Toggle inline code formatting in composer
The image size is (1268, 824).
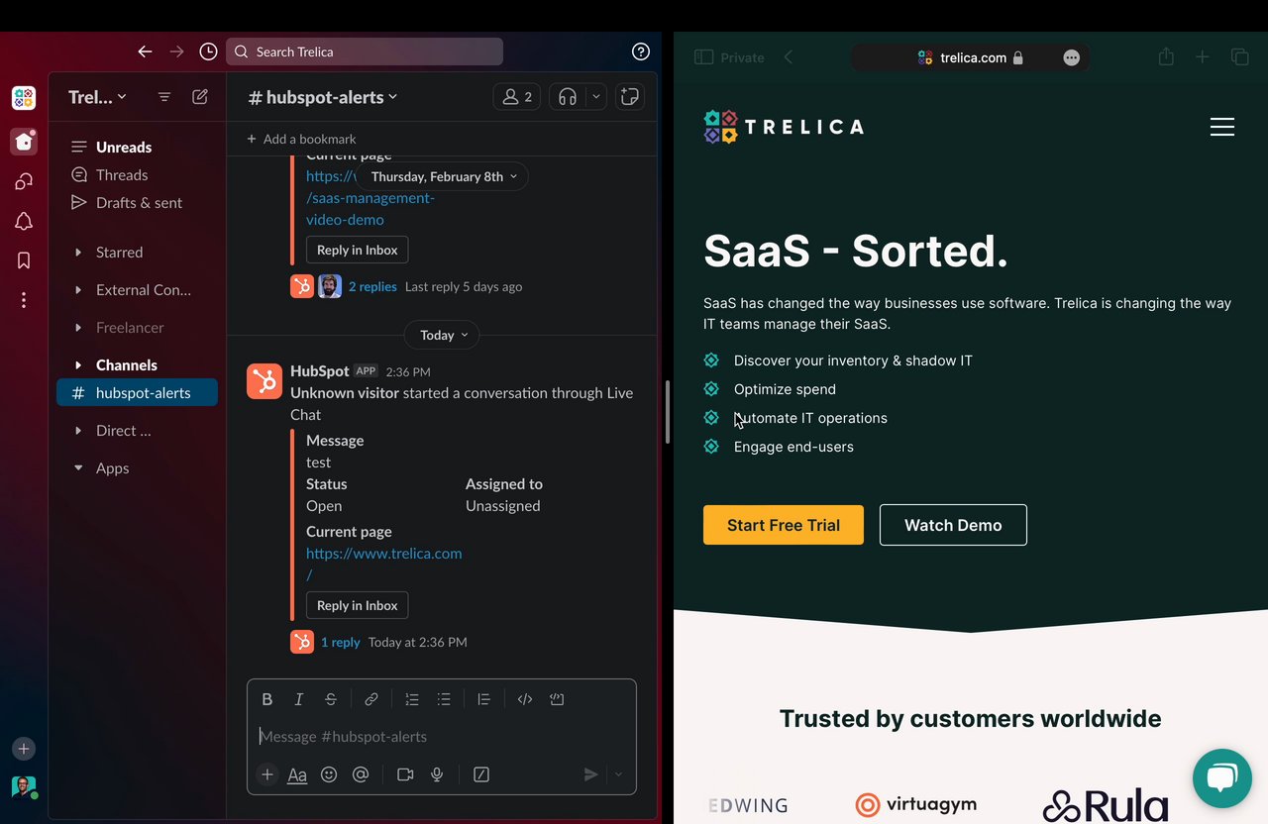pyautogui.click(x=525, y=699)
